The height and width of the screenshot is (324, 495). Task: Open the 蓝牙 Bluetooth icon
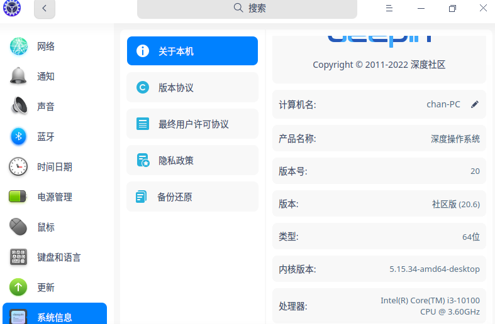click(19, 136)
